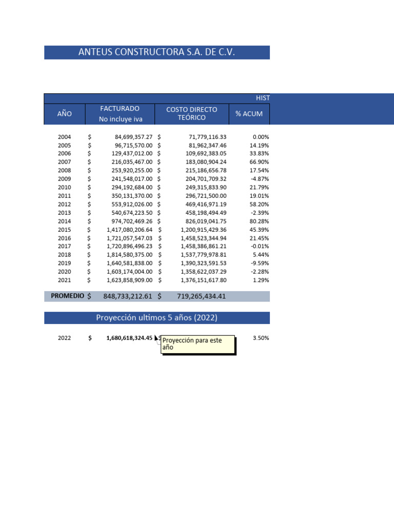The image size is (394, 525).
Task: Select facturado value 84,699,357.27
Action: click(134, 137)
